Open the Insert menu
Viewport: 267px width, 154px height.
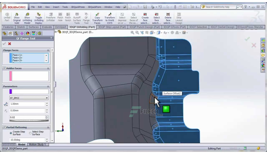[x=56, y=7]
